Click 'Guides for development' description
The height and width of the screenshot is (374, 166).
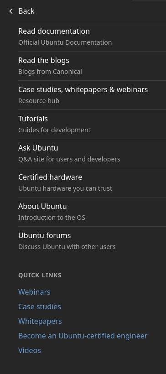click(54, 130)
